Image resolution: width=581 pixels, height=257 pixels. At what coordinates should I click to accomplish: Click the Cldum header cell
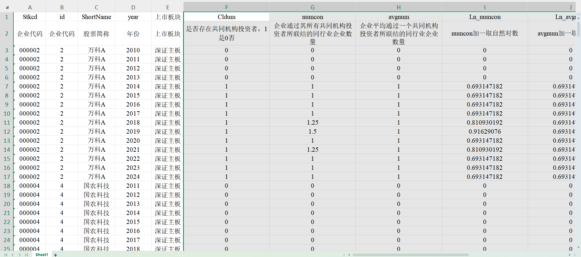[226, 17]
